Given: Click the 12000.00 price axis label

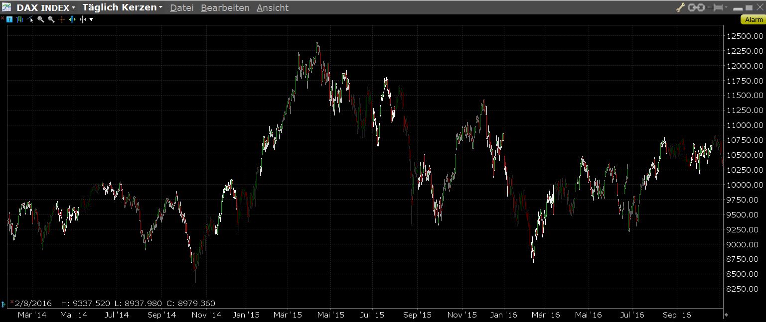Looking at the screenshot, I should tap(745, 66).
